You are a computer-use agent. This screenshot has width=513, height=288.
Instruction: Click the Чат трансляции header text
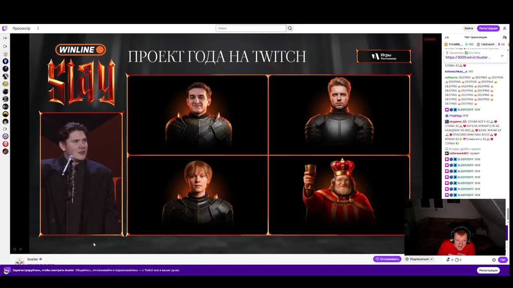(x=476, y=37)
